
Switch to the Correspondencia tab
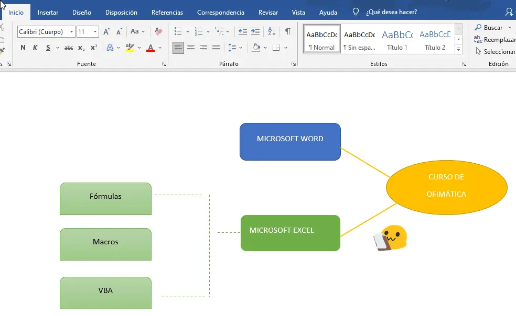coord(220,13)
